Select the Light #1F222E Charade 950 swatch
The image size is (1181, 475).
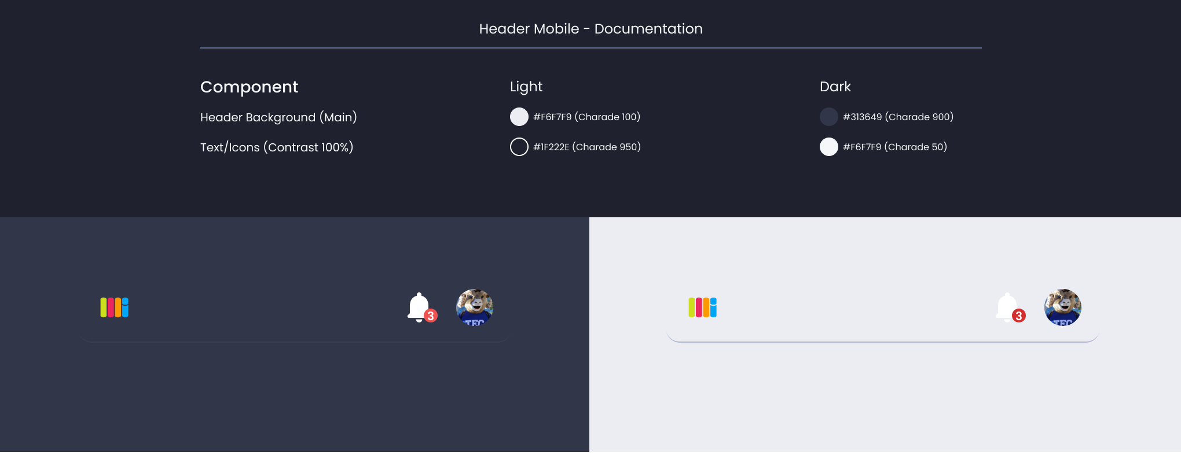click(x=519, y=147)
